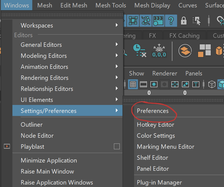
Task: Expand the Workspaces submenu
Action: pyautogui.click(x=69, y=25)
